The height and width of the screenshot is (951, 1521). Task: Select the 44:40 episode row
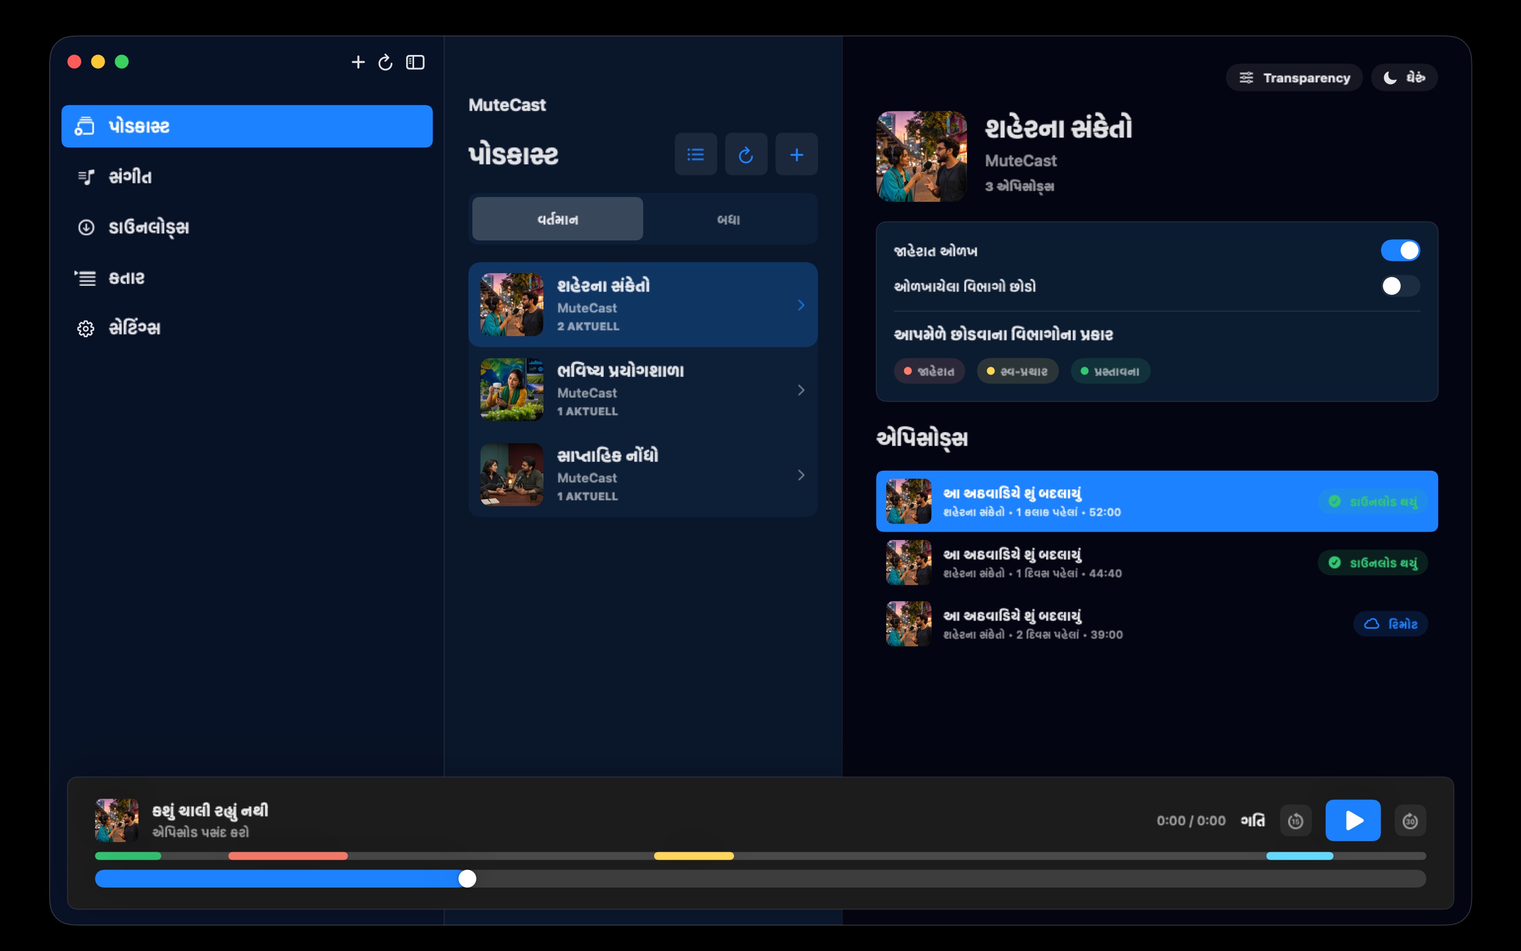[x=1157, y=562]
